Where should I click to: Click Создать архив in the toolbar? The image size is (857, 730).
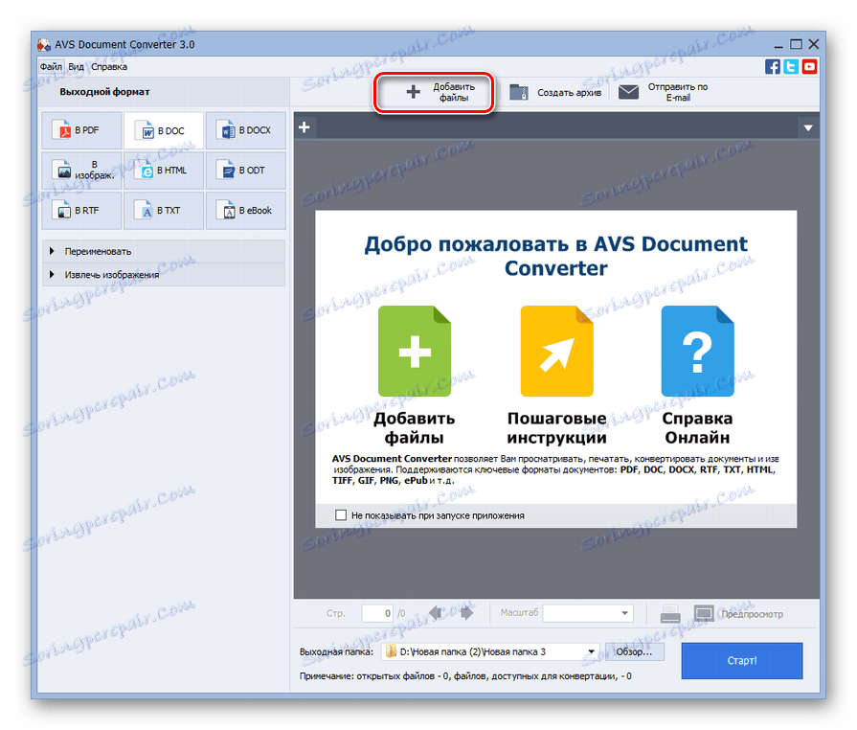(x=555, y=92)
